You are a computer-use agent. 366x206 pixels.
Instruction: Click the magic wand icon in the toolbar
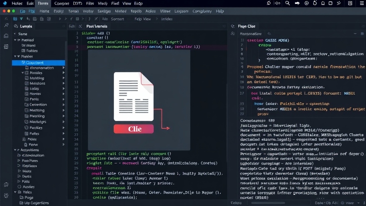[x=96, y=19]
